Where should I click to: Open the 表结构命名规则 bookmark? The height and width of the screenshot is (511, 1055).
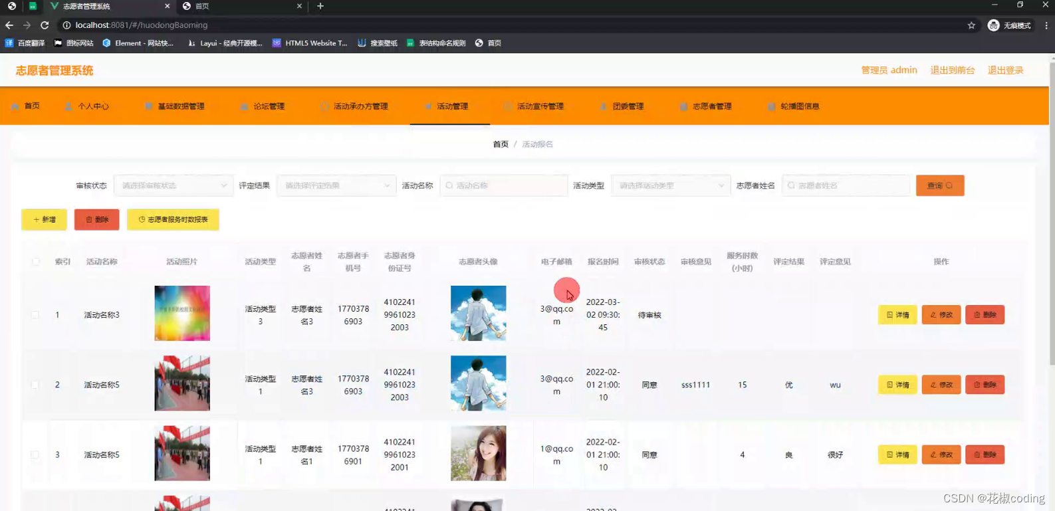(436, 43)
